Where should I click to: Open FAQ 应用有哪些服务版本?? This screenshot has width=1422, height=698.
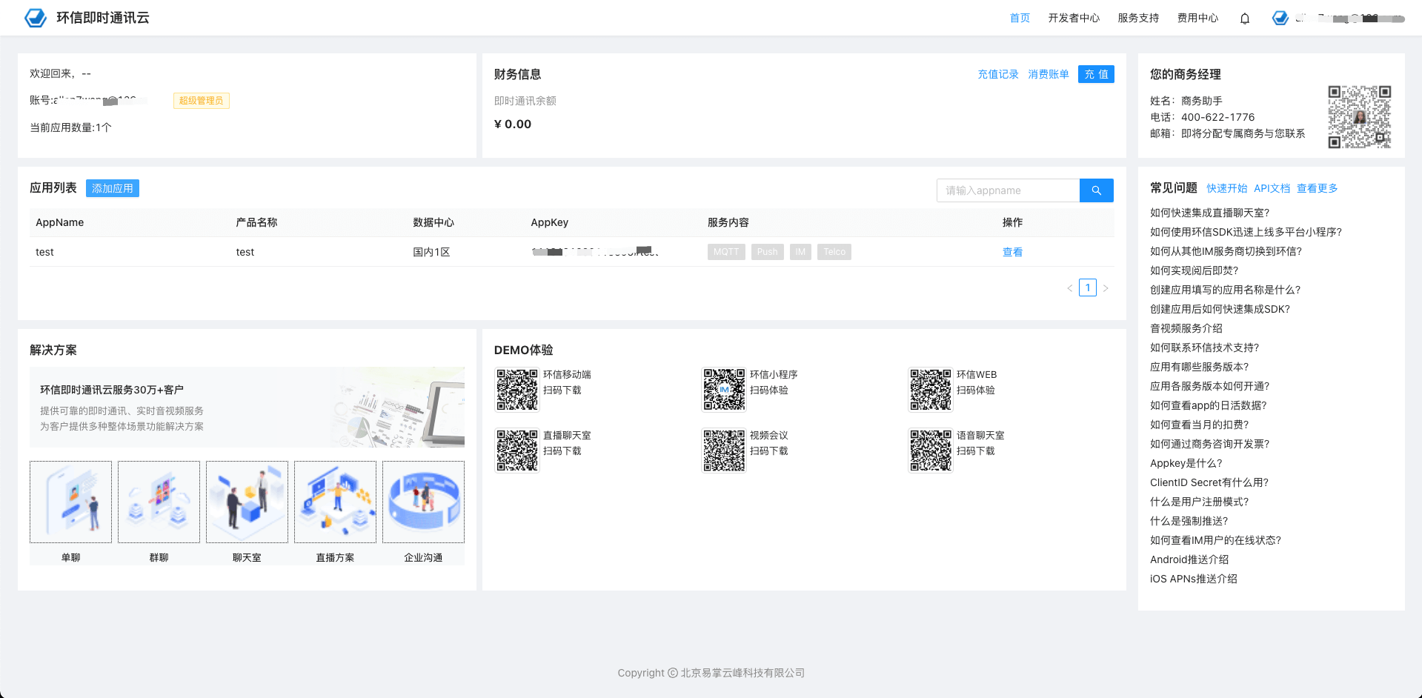(1199, 367)
